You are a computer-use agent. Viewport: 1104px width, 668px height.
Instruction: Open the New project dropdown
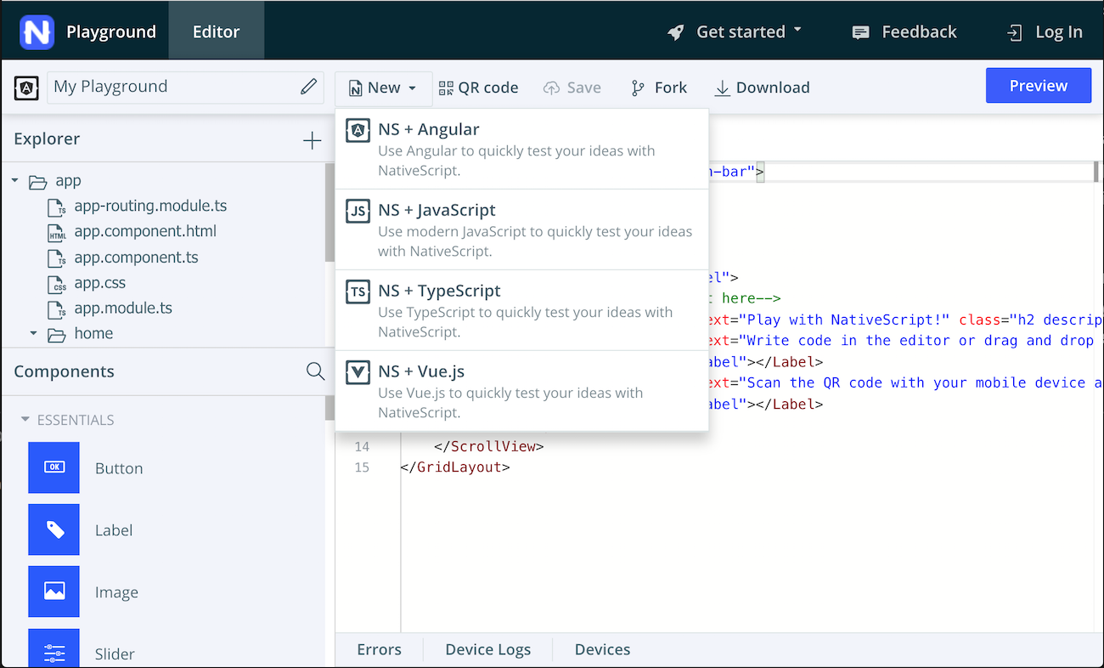pyautogui.click(x=383, y=88)
